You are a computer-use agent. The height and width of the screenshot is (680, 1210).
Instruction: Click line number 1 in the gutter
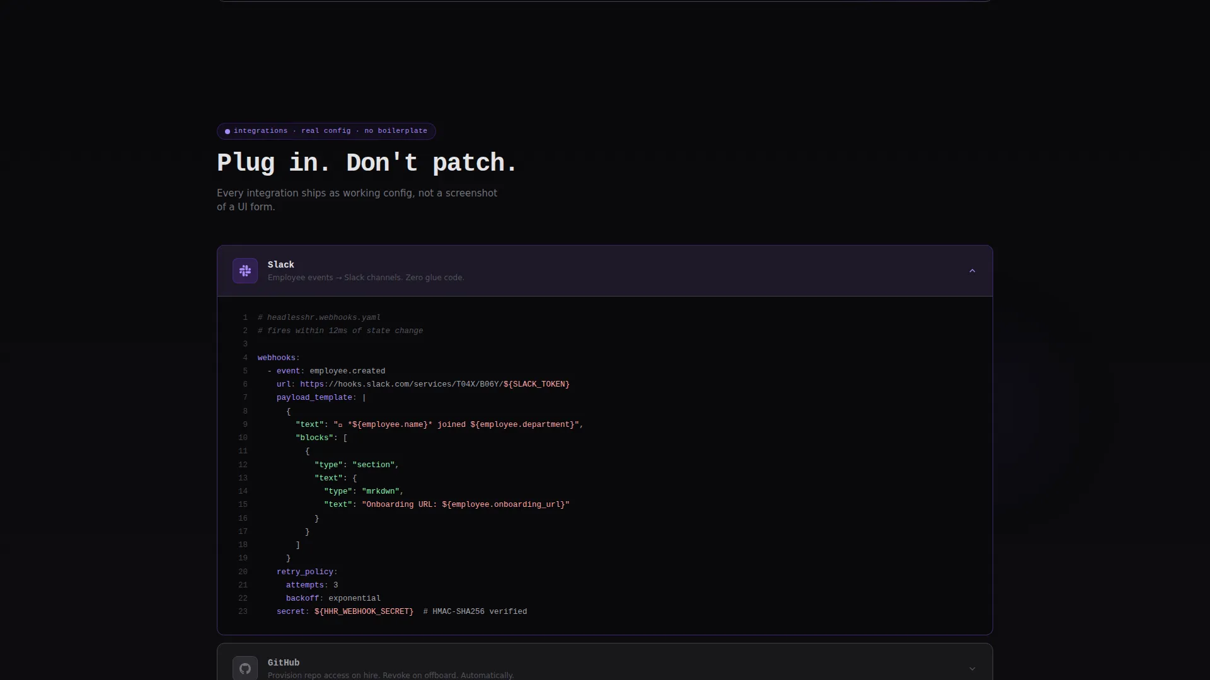pyautogui.click(x=245, y=317)
